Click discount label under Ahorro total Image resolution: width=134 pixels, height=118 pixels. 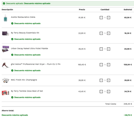click(x=15, y=115)
